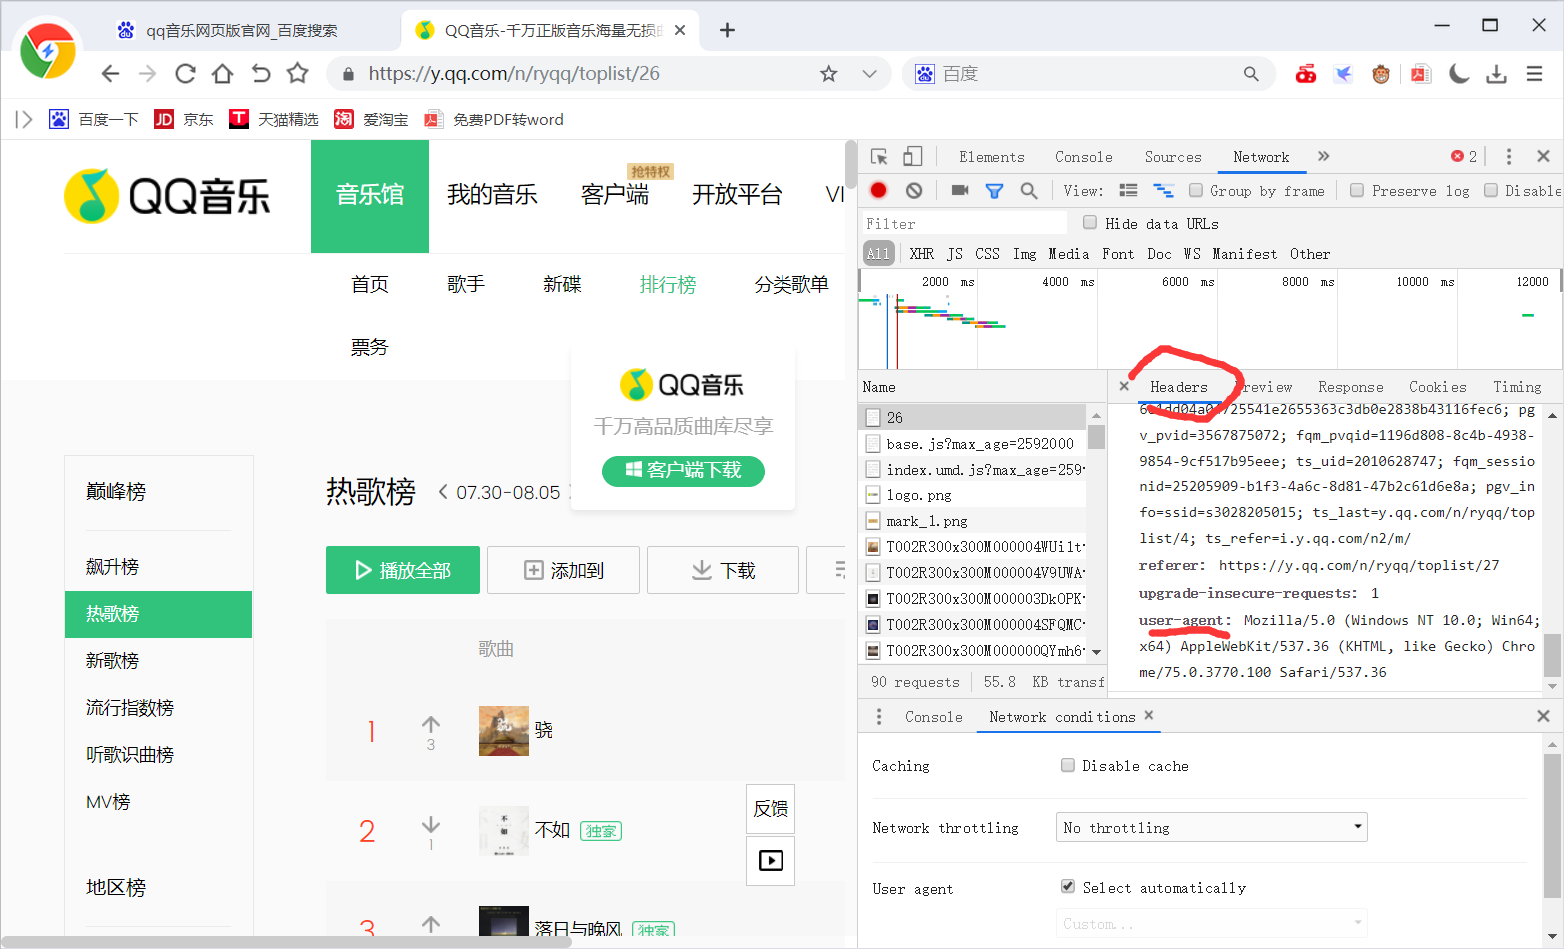The image size is (1564, 949).
Task: Clear the network log
Action: [x=913, y=190]
